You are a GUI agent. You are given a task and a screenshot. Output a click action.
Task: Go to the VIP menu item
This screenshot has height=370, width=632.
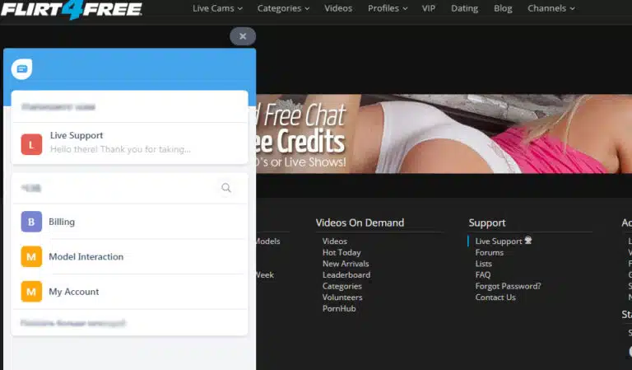point(429,9)
